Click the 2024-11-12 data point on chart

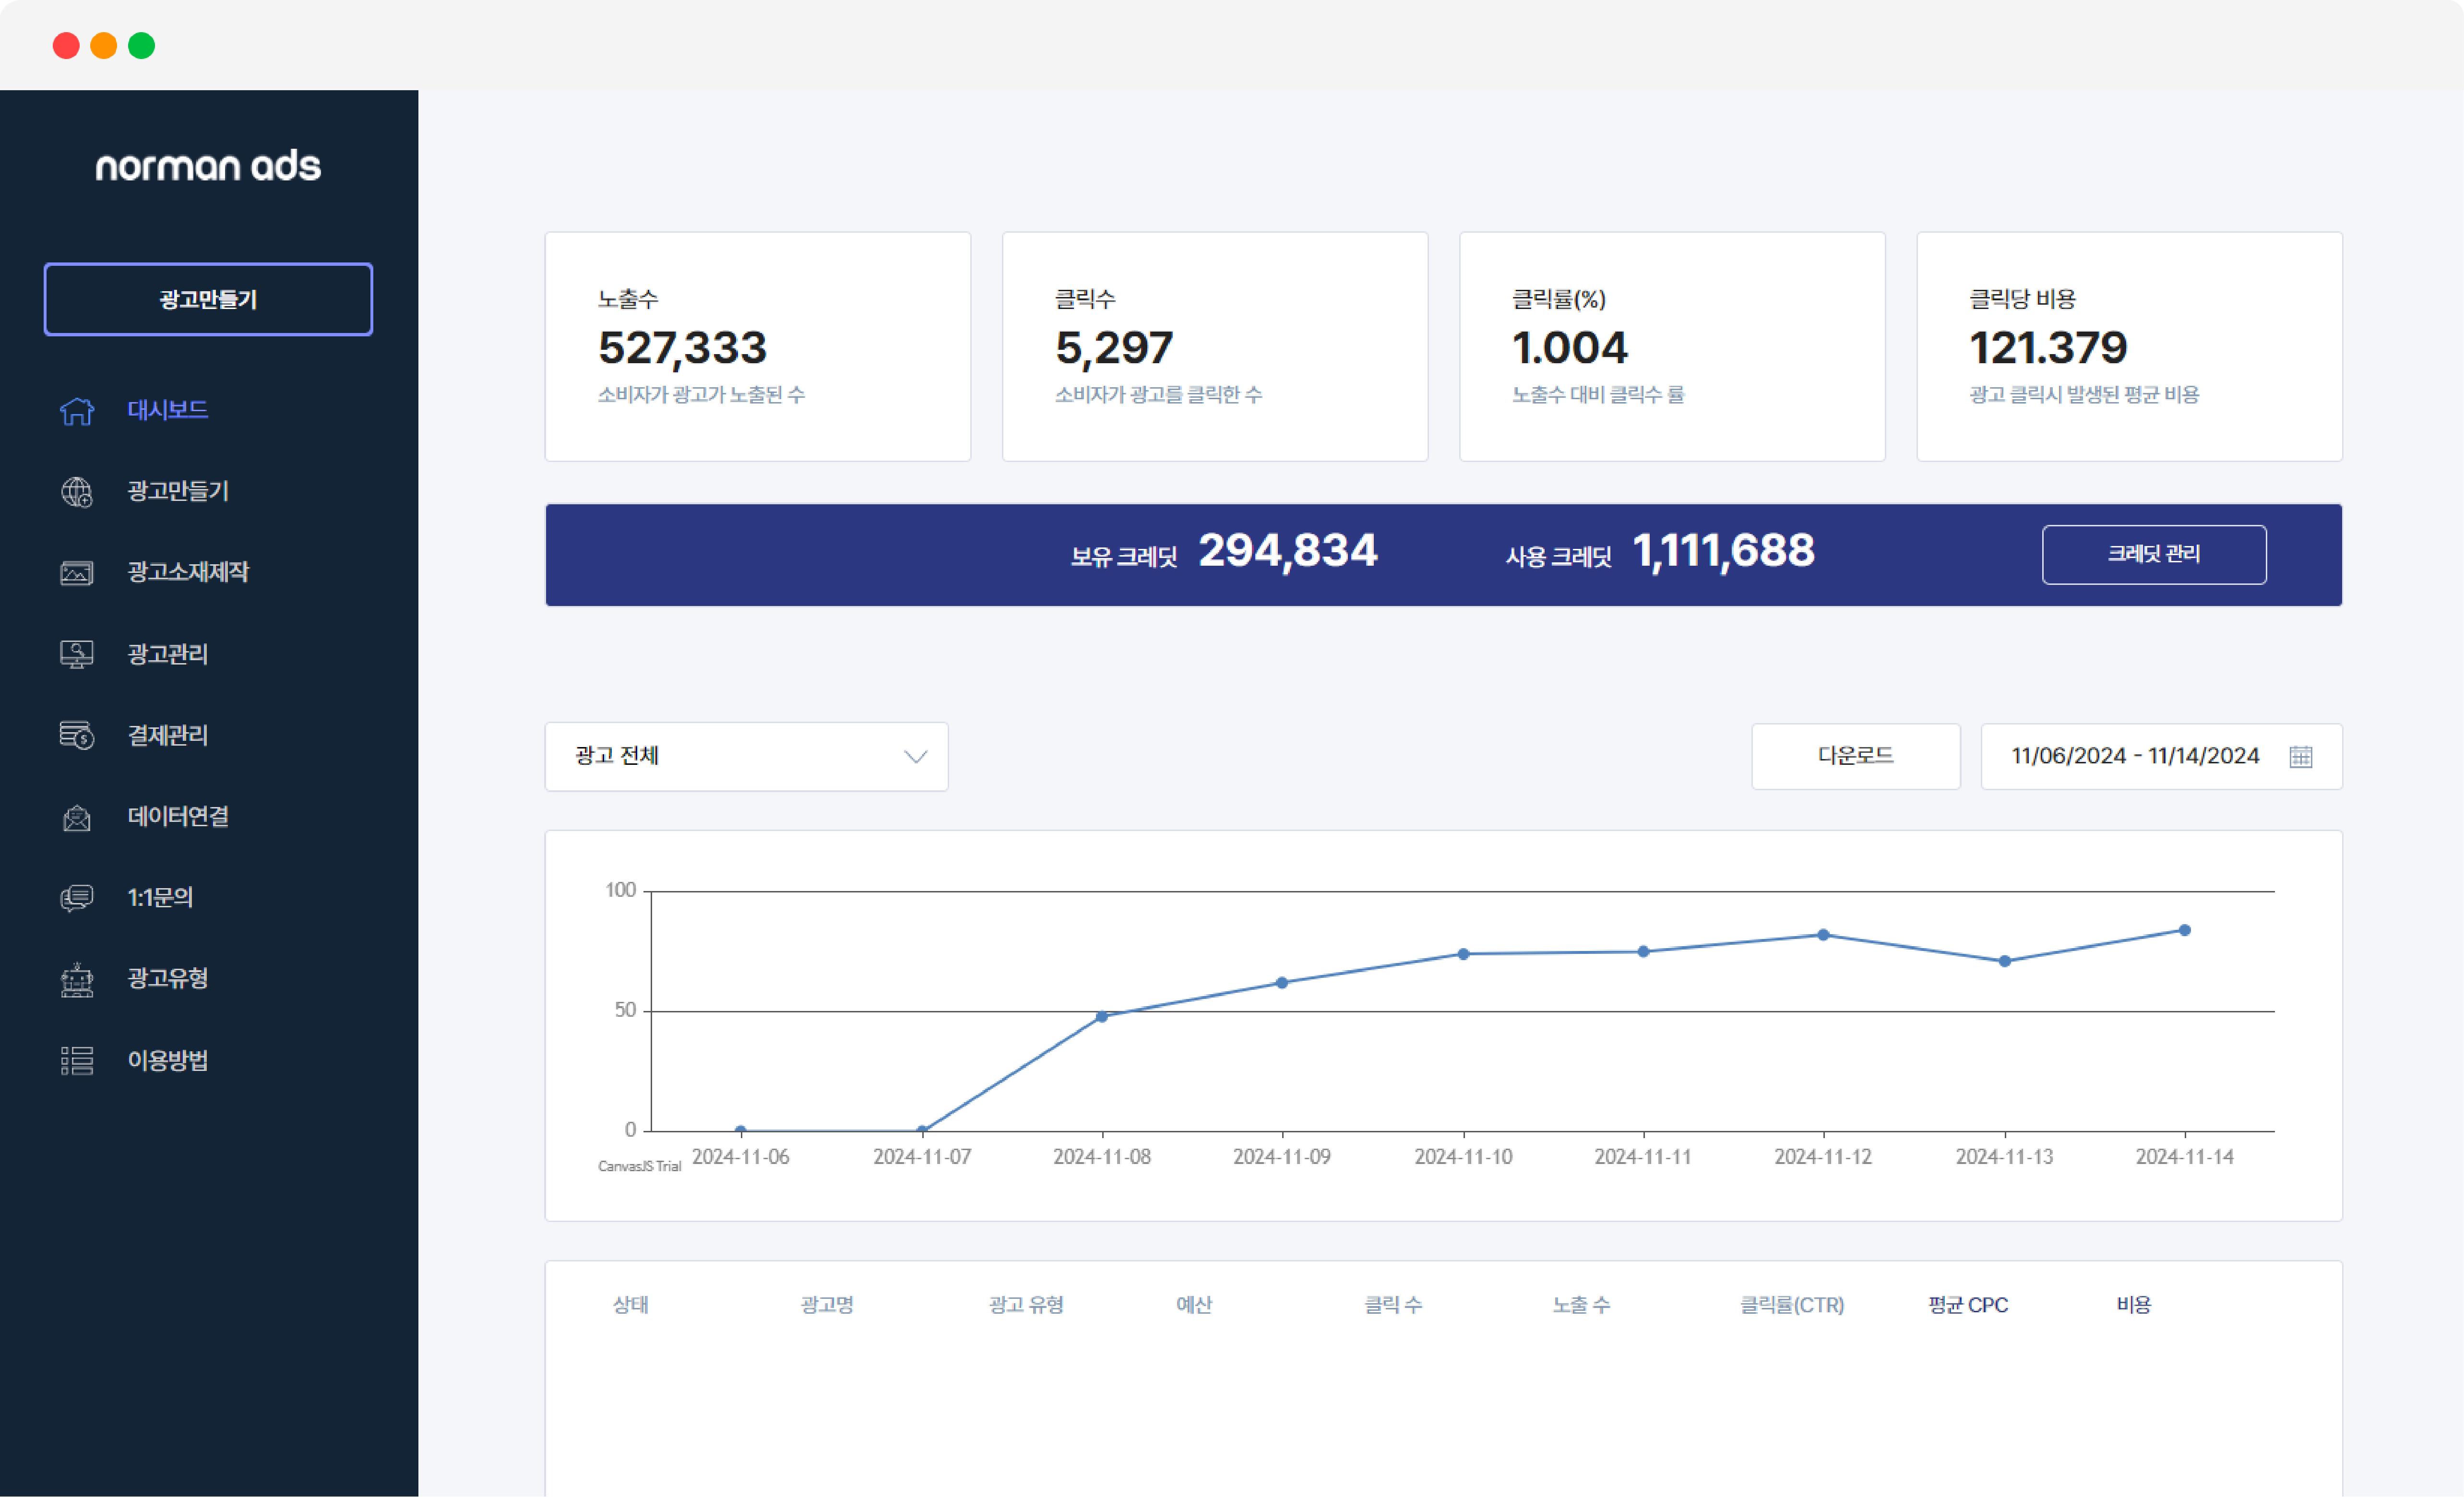tap(1823, 936)
